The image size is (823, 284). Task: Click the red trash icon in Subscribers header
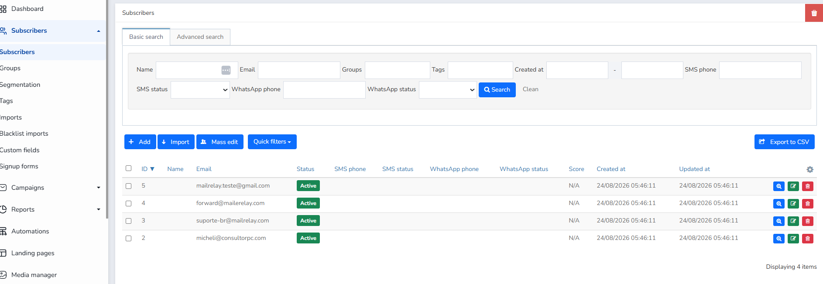[814, 13]
